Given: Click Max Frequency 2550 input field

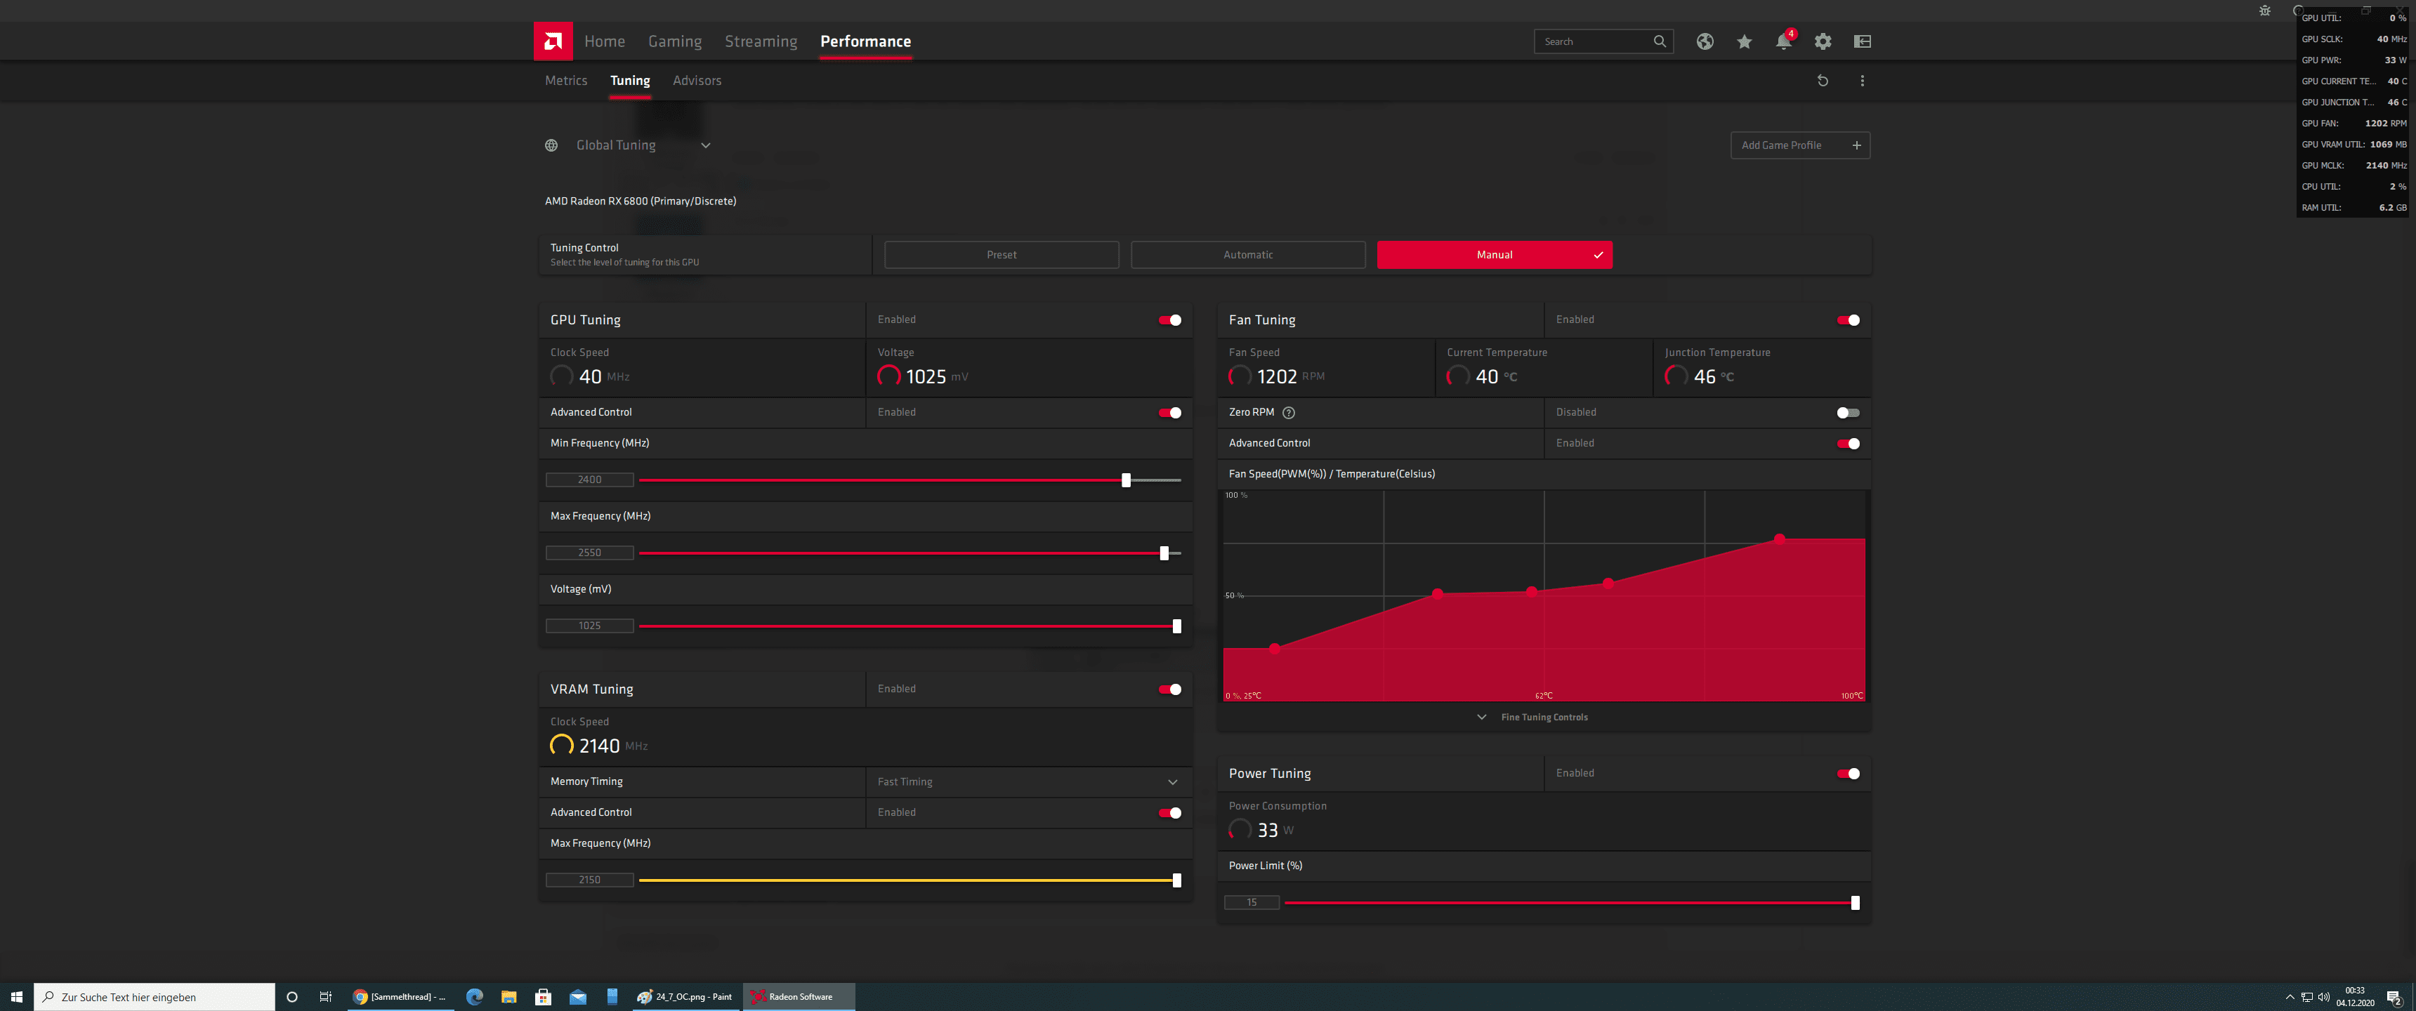Looking at the screenshot, I should click(590, 553).
